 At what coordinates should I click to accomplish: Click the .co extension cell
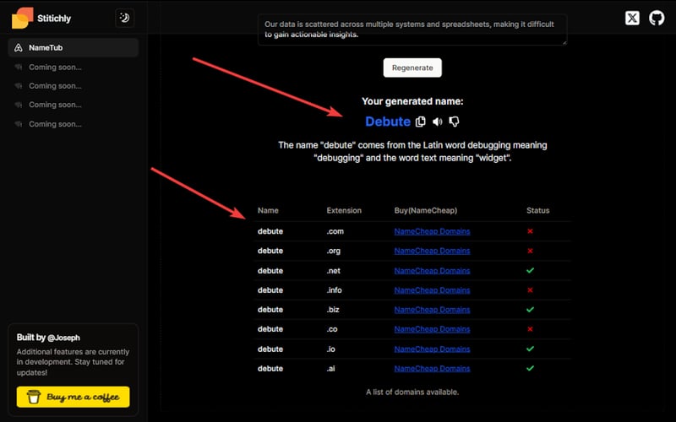coord(332,329)
